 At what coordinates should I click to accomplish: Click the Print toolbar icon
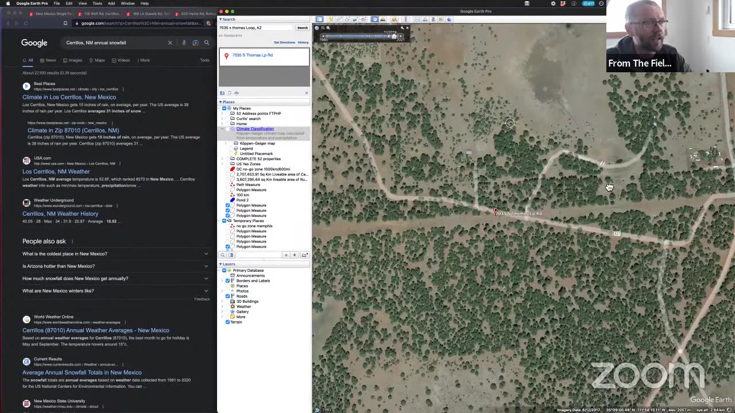[425, 20]
